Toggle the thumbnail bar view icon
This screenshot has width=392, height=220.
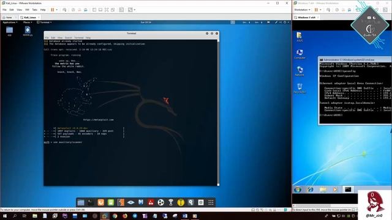click(x=100, y=10)
